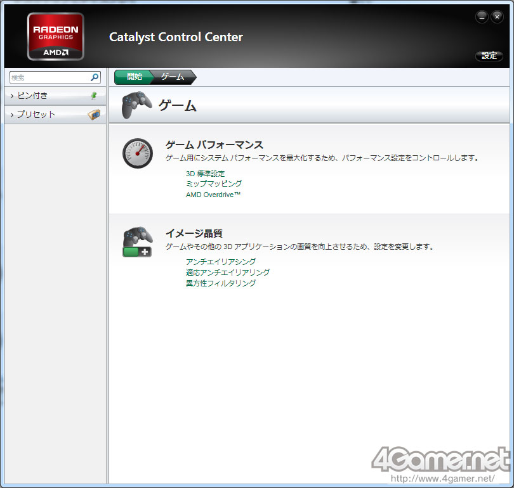Select the ゲーム breadcrumb tab

pyautogui.click(x=173, y=77)
